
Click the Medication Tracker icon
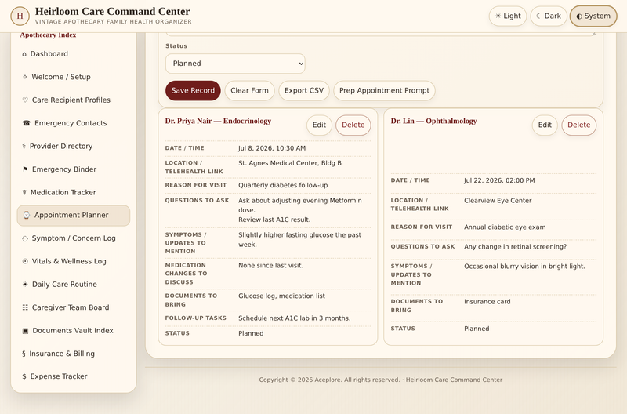click(x=24, y=192)
